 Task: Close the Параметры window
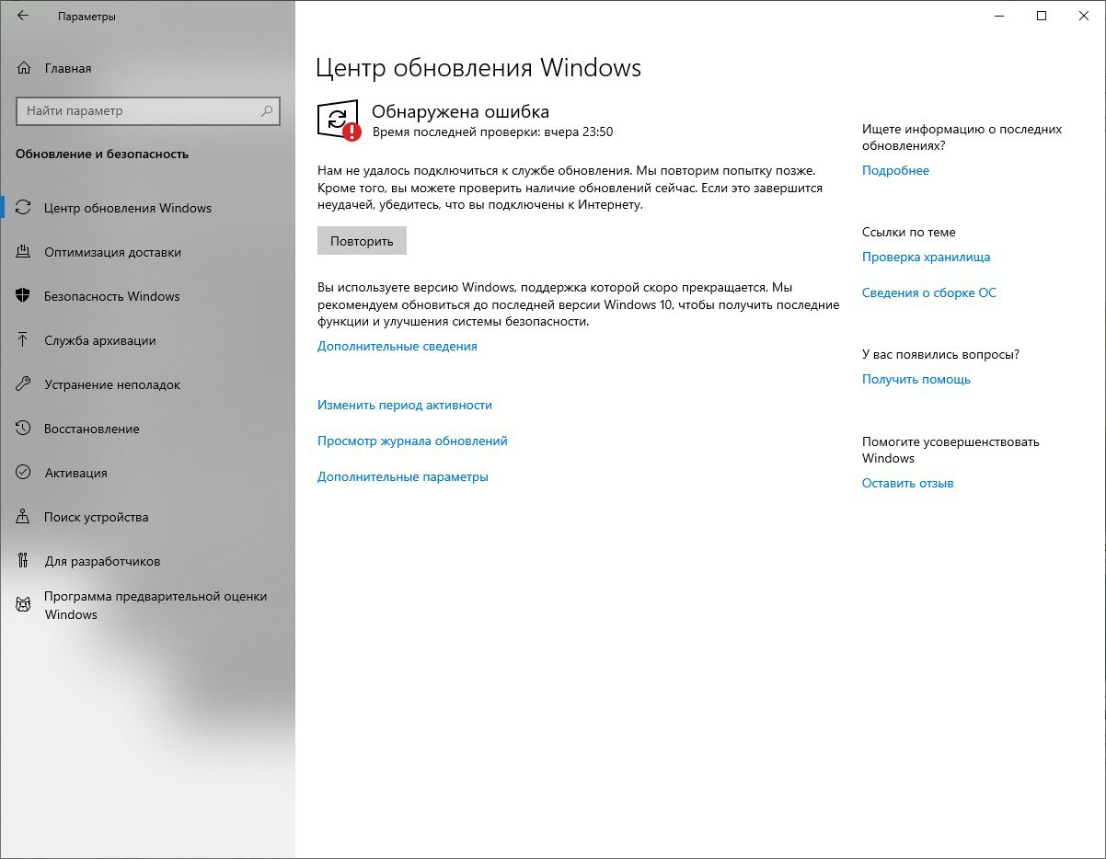coord(1084,17)
